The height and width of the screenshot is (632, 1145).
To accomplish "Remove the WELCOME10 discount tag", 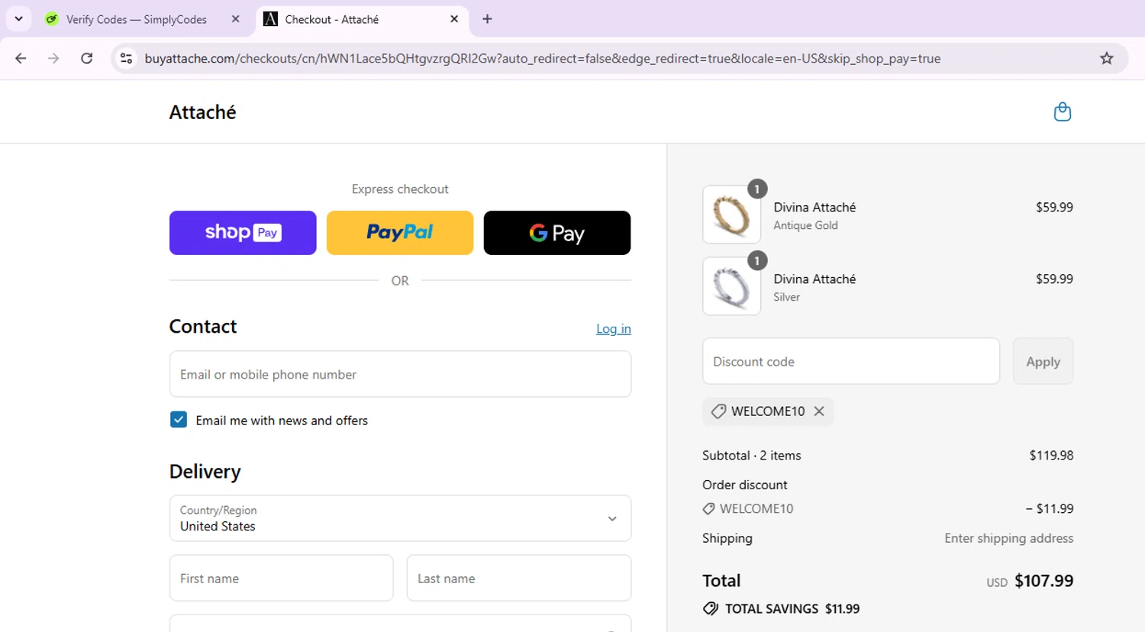I will click(819, 411).
